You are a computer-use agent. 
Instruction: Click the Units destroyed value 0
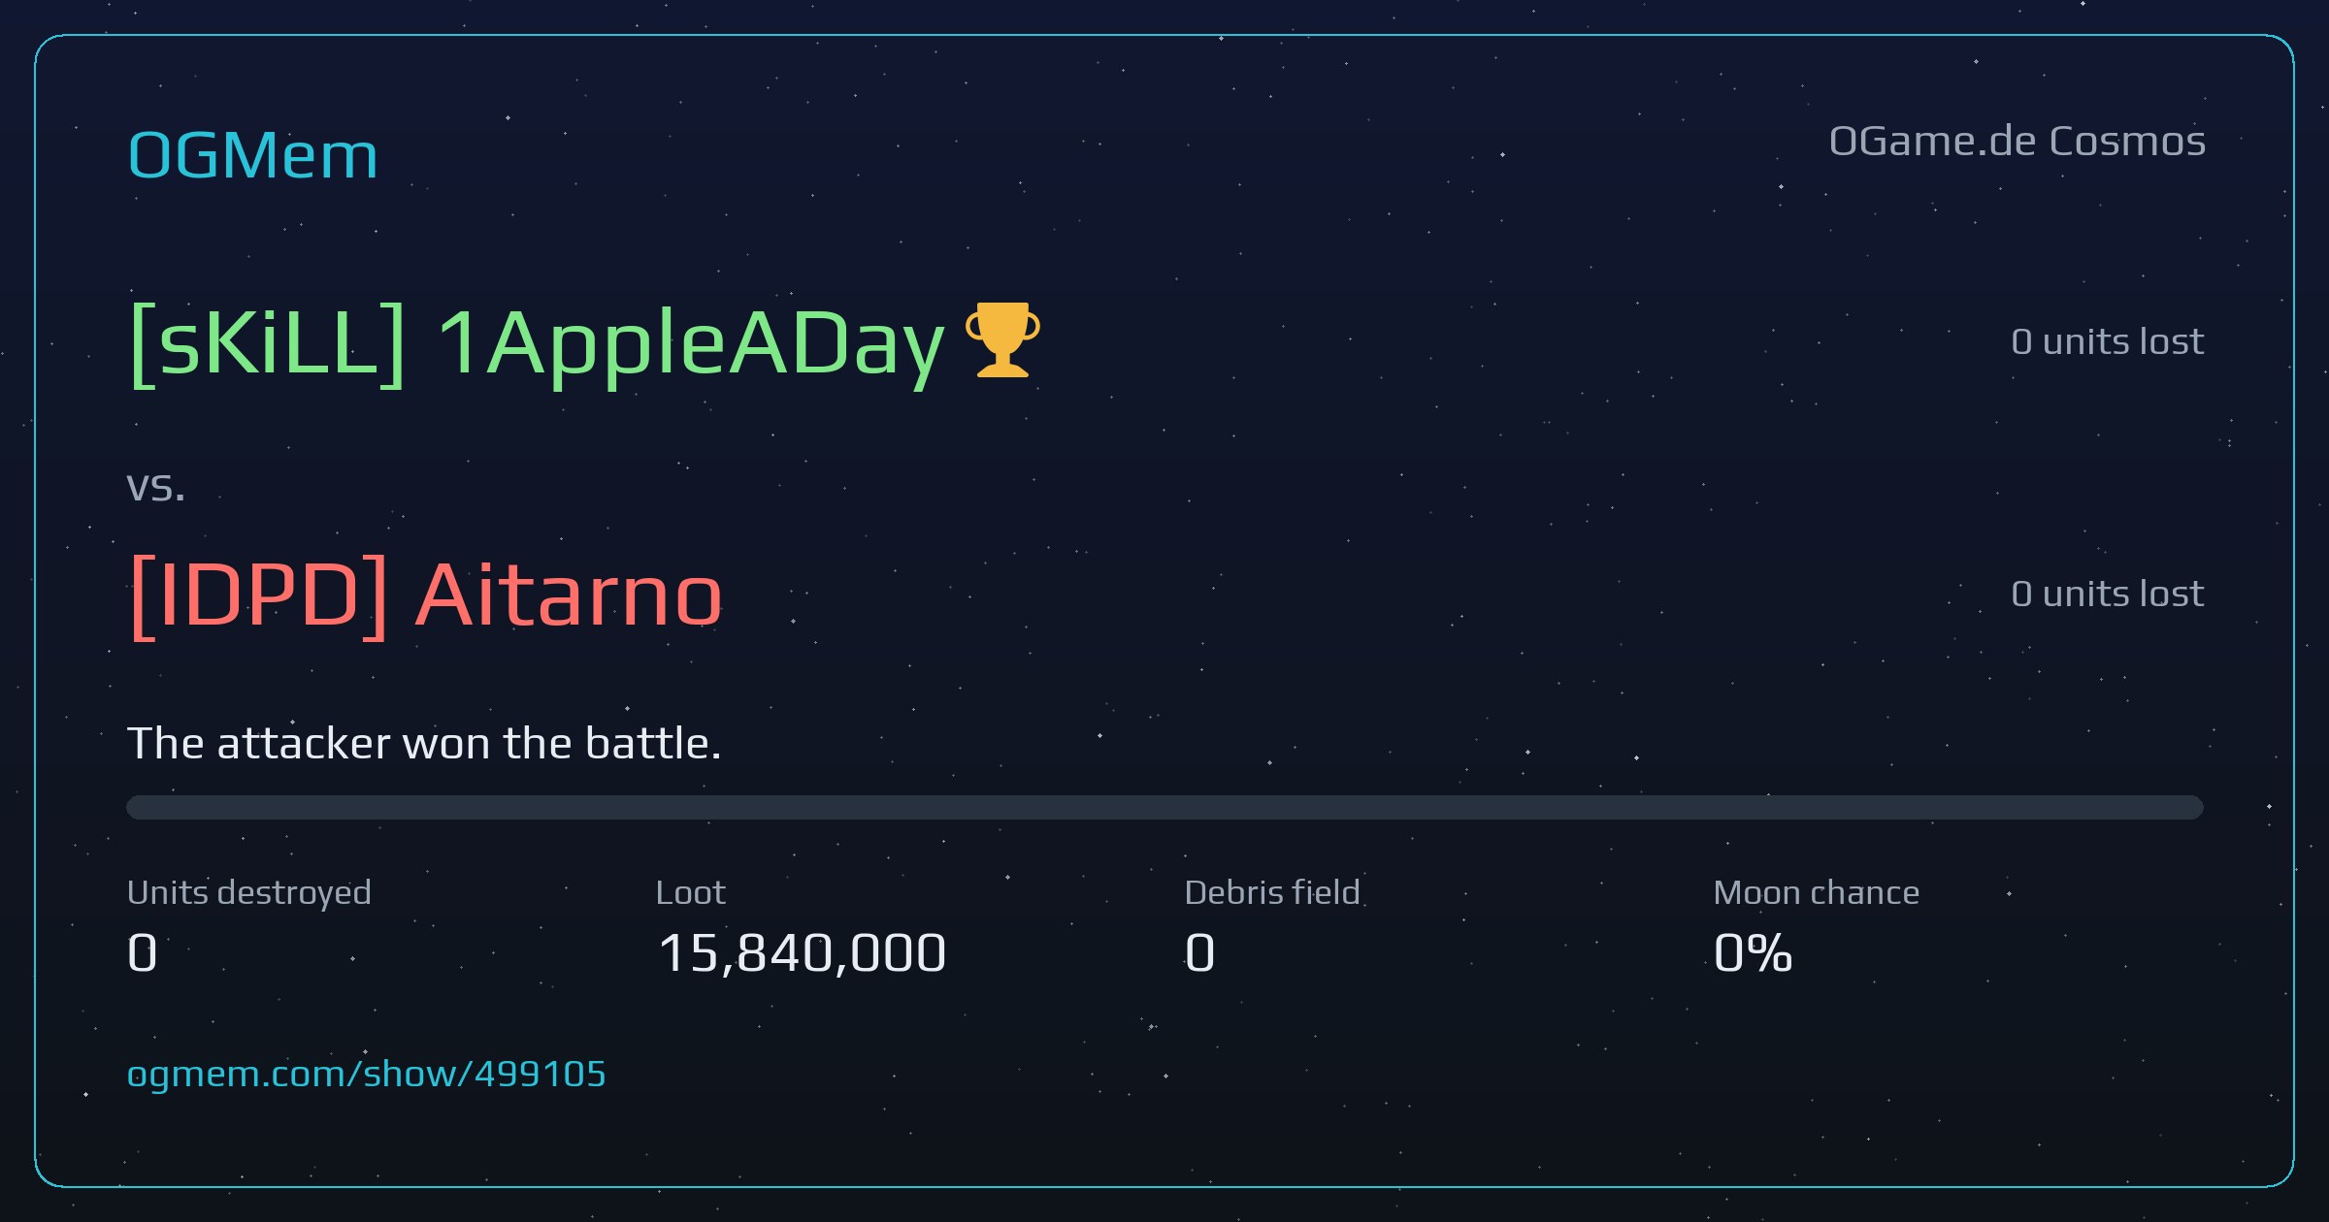pyautogui.click(x=143, y=952)
